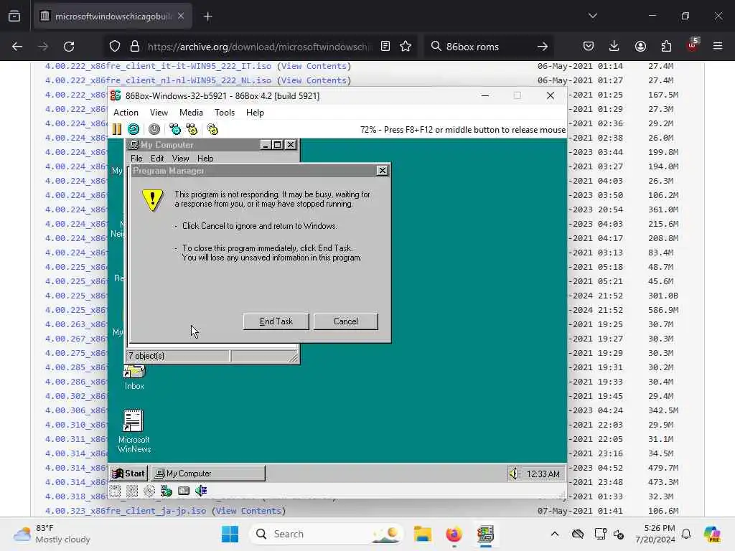Send Ctrl+Alt+Del from 86Box toolbar
The image size is (735, 551).
[175, 129]
